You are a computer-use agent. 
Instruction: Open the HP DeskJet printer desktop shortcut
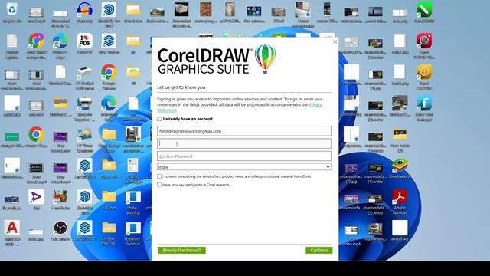pyautogui.click(x=85, y=72)
